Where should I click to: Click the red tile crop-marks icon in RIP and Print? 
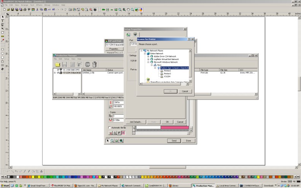[x=123, y=133]
